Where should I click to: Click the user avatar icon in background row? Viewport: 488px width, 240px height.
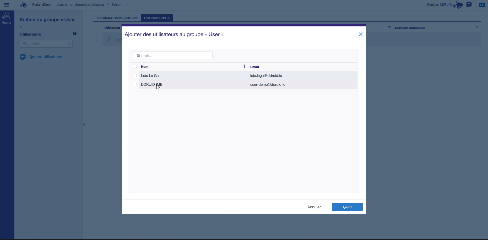point(110,39)
